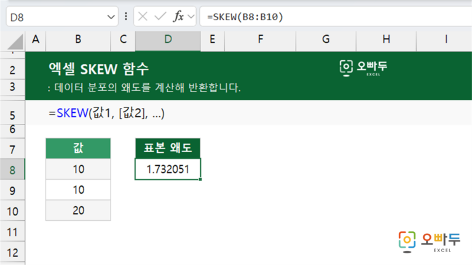Click the Cancel (X) formula button
The height and width of the screenshot is (265, 472).
coord(143,17)
